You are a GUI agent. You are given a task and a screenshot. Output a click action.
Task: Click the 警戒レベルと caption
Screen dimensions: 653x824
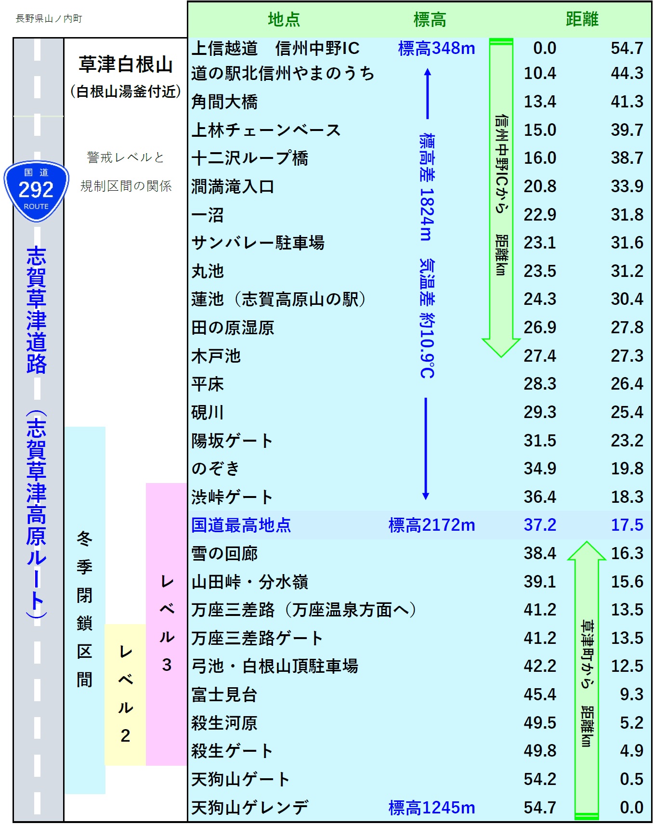[126, 157]
